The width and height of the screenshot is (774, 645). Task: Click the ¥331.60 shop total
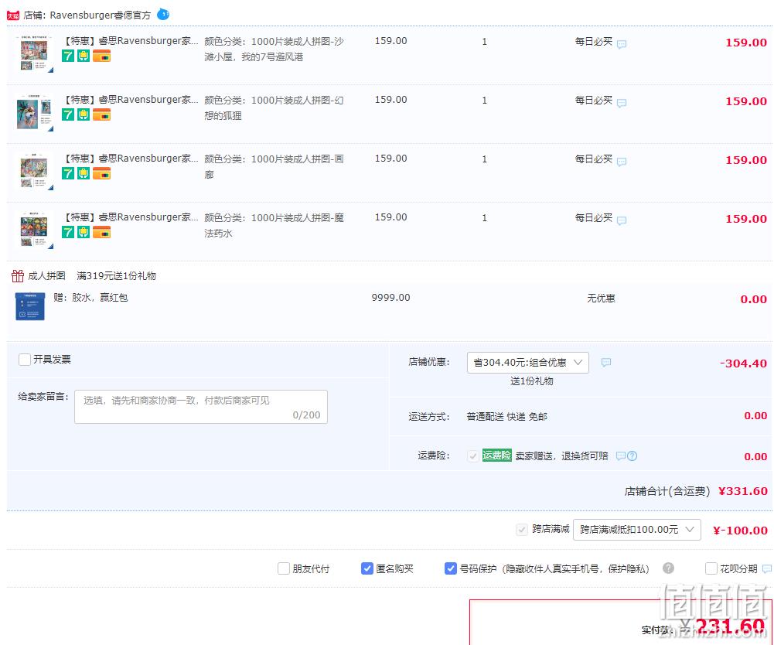[x=743, y=491]
